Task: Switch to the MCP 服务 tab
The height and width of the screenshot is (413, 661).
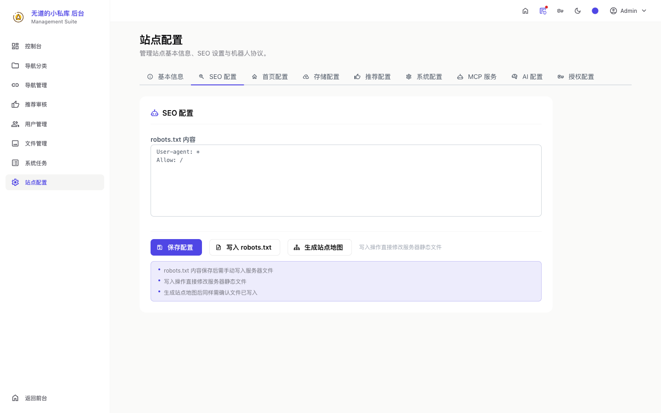Action: (x=477, y=77)
